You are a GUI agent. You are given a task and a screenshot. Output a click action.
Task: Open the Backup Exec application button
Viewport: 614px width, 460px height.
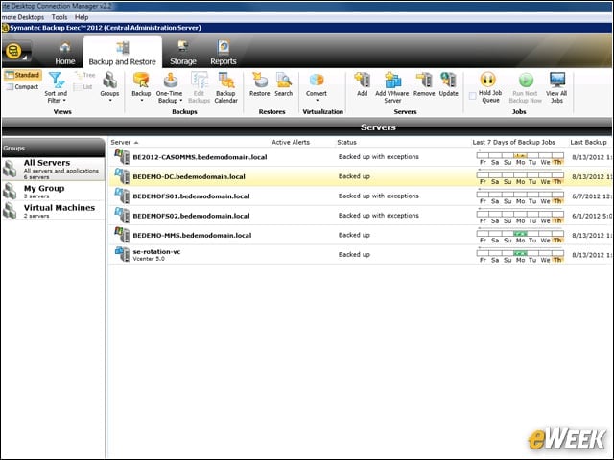(x=16, y=52)
